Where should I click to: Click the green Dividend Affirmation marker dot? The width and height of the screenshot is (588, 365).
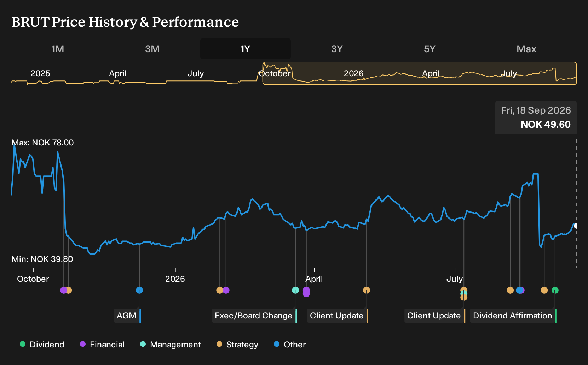pos(555,290)
